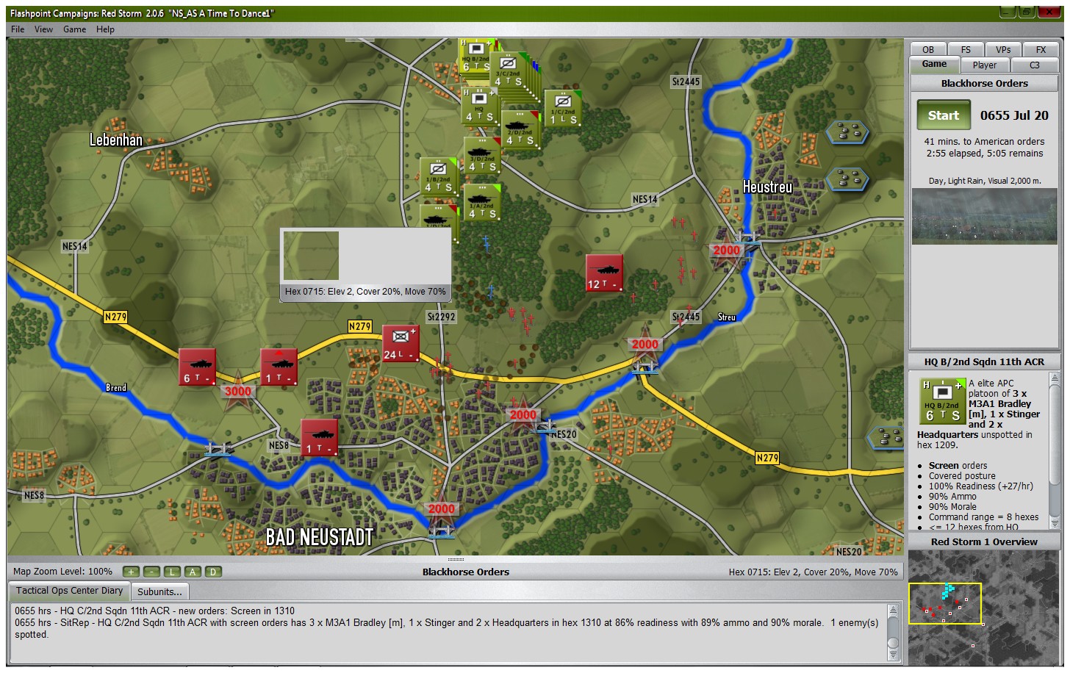Click the 3000 victory point star marker
Screen dimensions: 1070x673
click(x=238, y=390)
